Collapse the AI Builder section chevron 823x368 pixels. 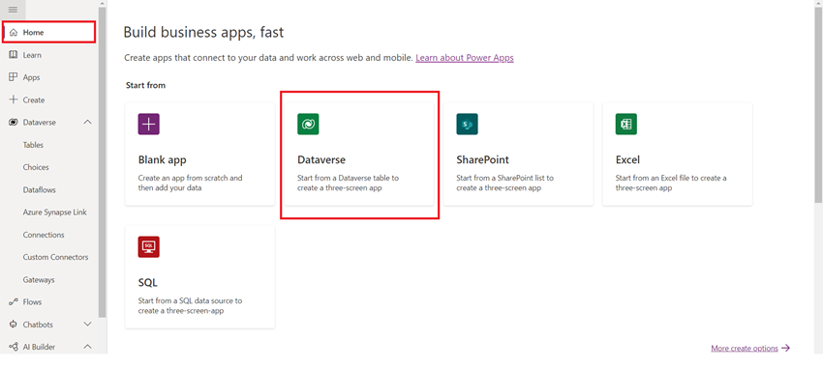coord(88,347)
